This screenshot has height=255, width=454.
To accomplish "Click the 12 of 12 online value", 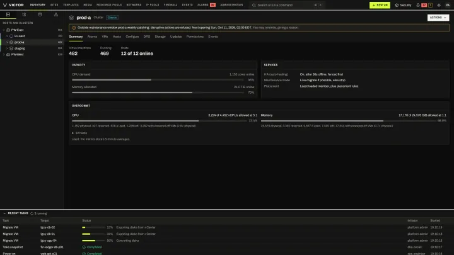I will [x=137, y=54].
